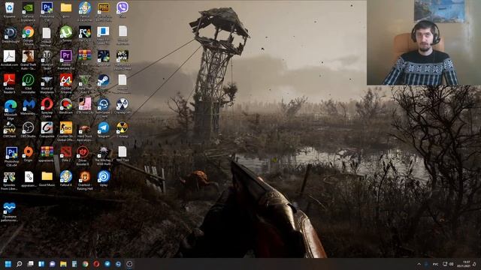
Task: Select the Dota 2 desktop shortcut
Action: (66, 154)
